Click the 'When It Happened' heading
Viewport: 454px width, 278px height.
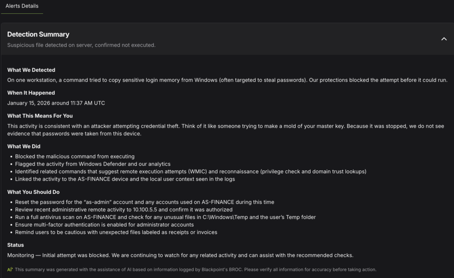pos(31,93)
